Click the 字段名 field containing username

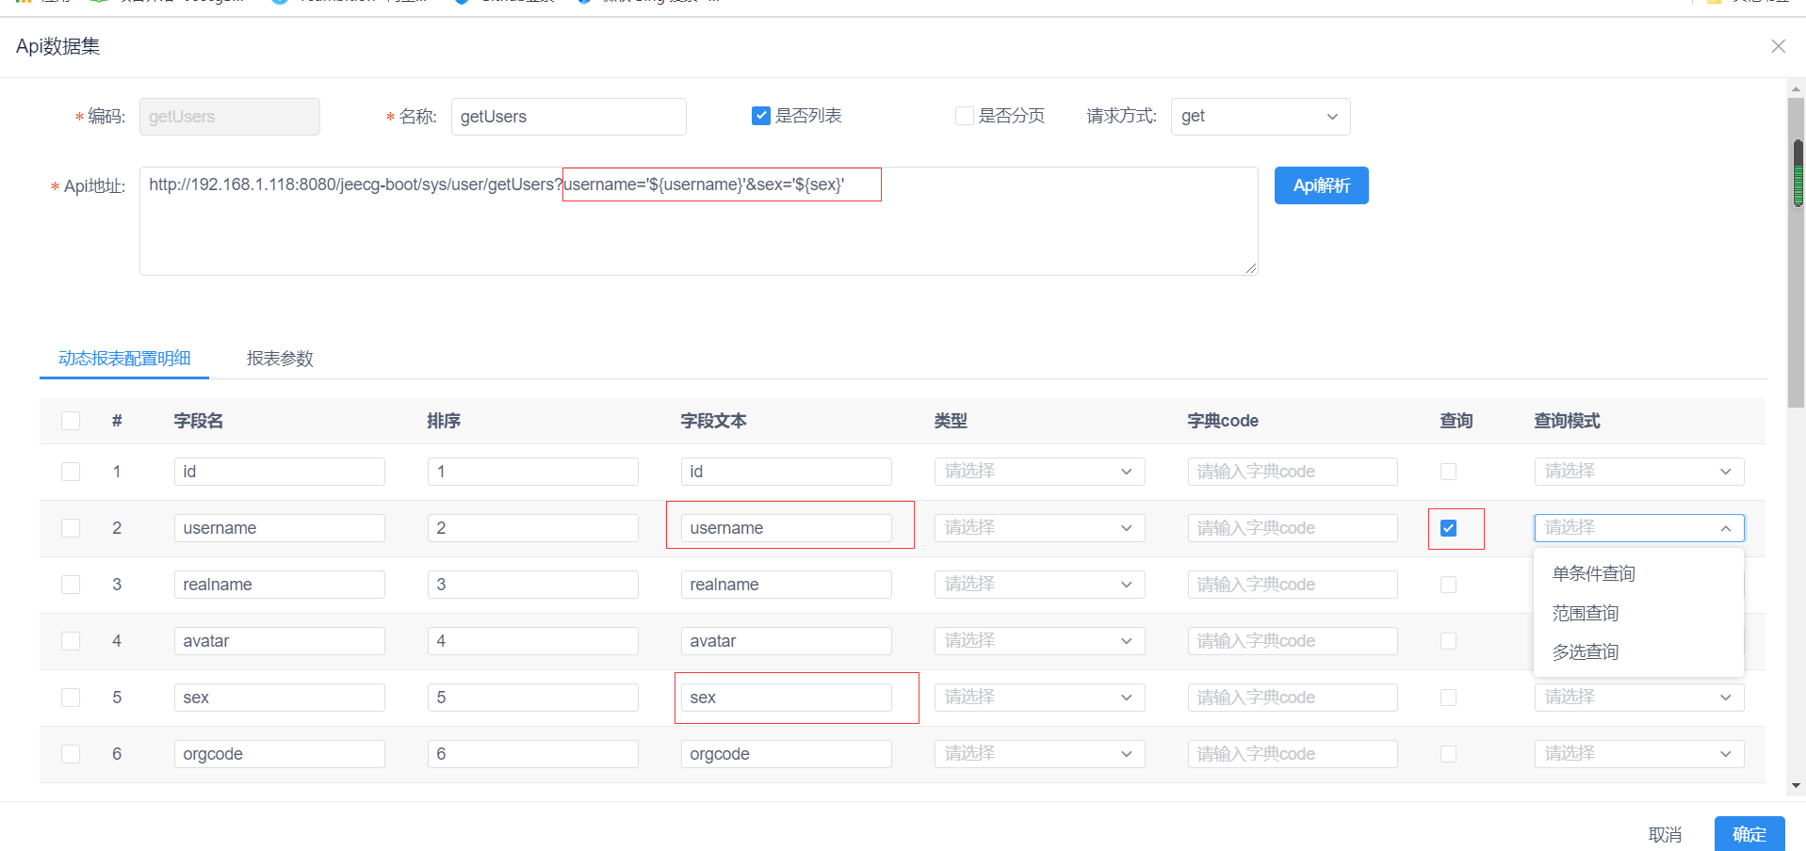(x=279, y=528)
